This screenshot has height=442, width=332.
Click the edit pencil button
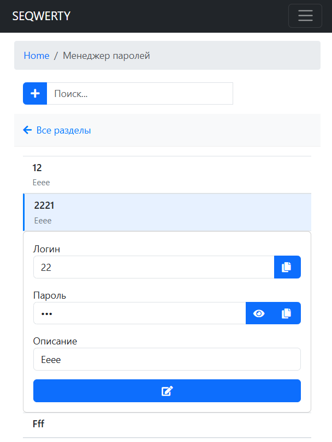[x=167, y=391]
